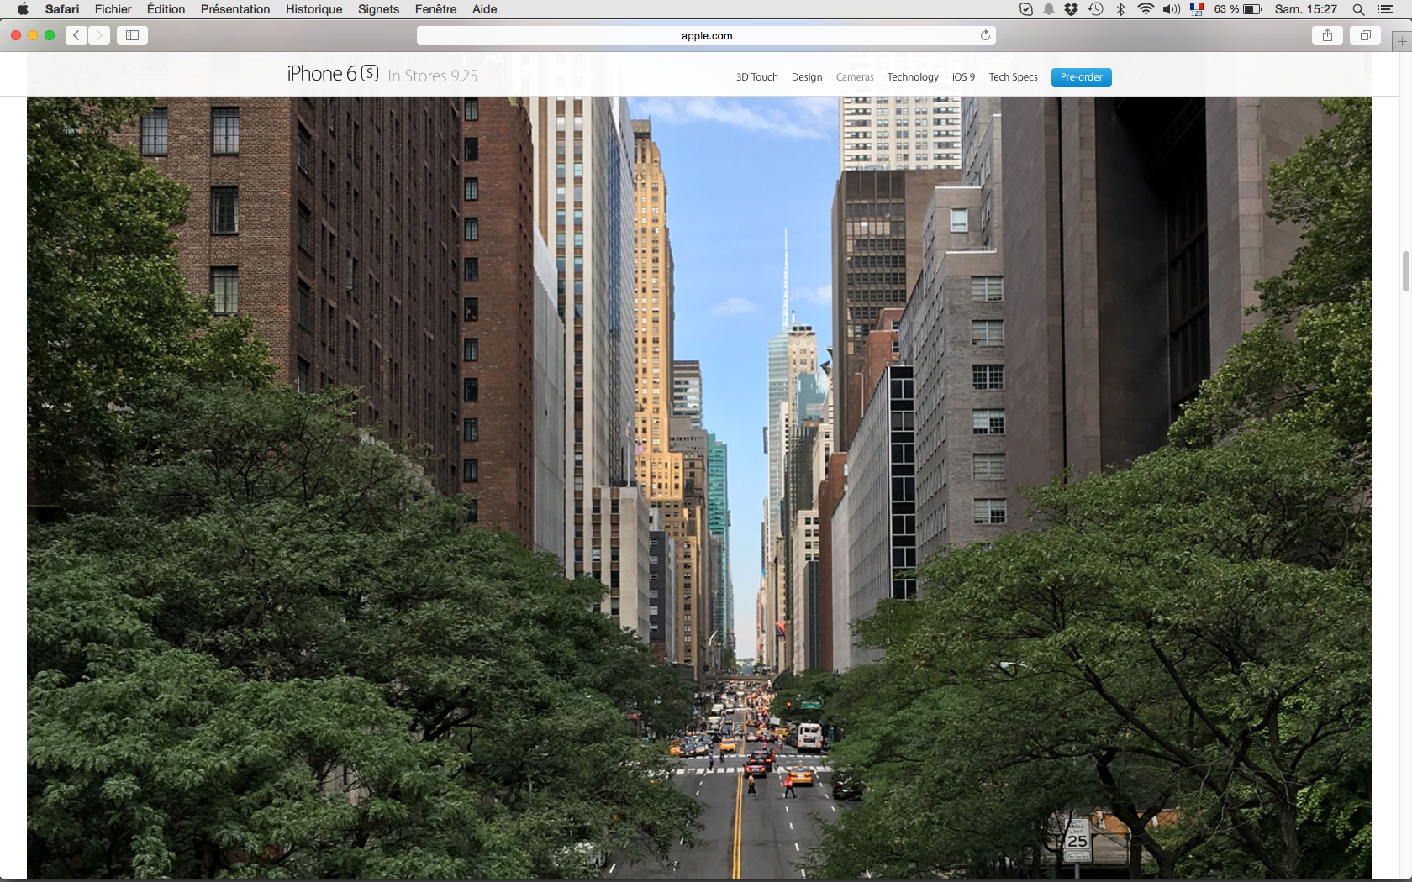Open the French flag input source menu
The image size is (1412, 882).
pyautogui.click(x=1197, y=9)
